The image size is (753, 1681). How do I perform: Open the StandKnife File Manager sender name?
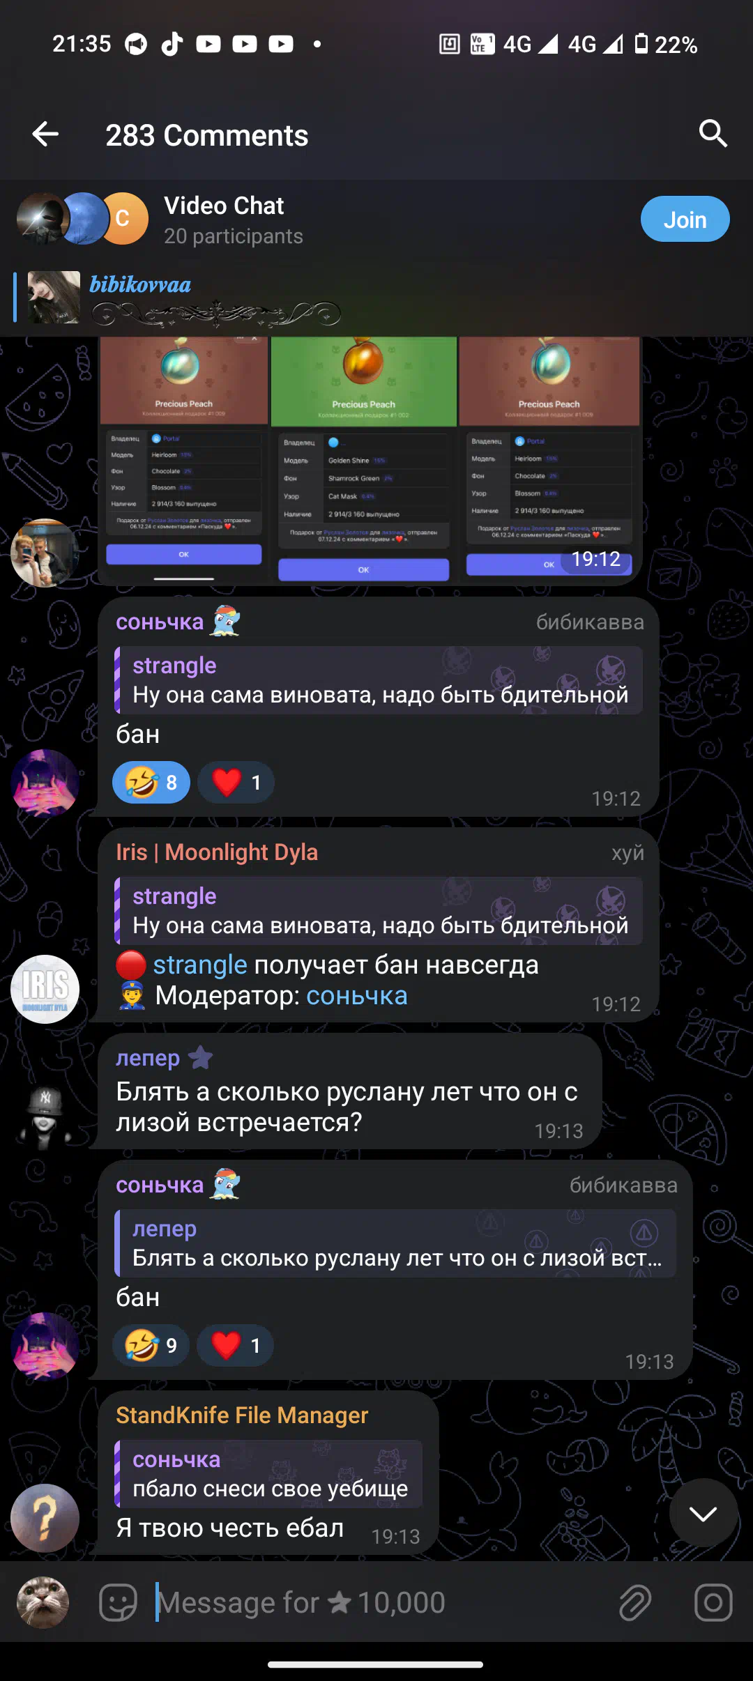coord(242,1415)
